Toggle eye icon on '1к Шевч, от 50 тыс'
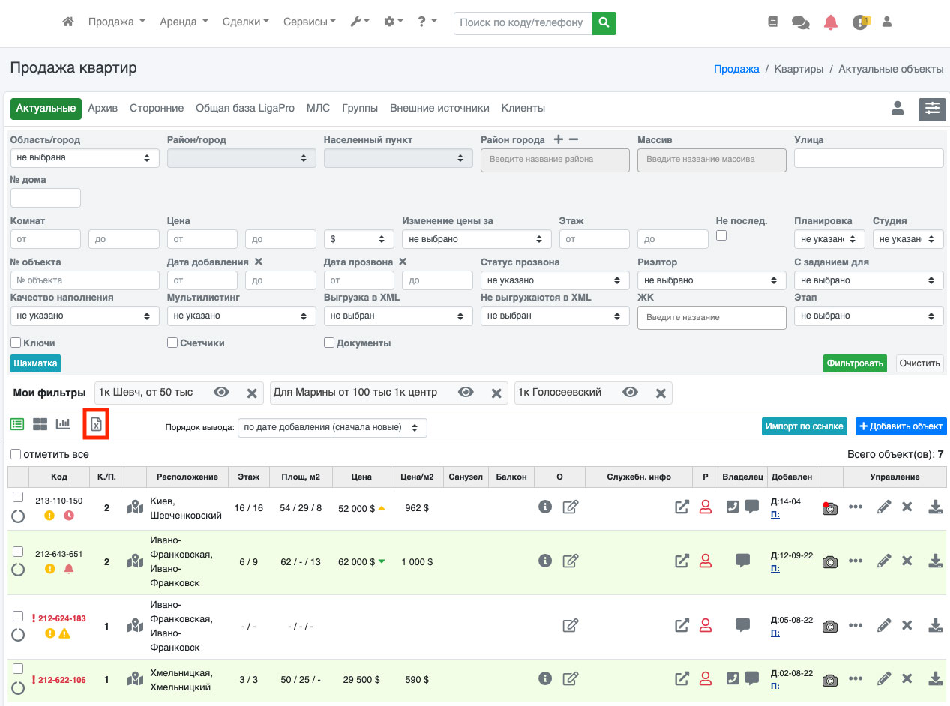Screen dimensions: 950x706 click(x=221, y=393)
